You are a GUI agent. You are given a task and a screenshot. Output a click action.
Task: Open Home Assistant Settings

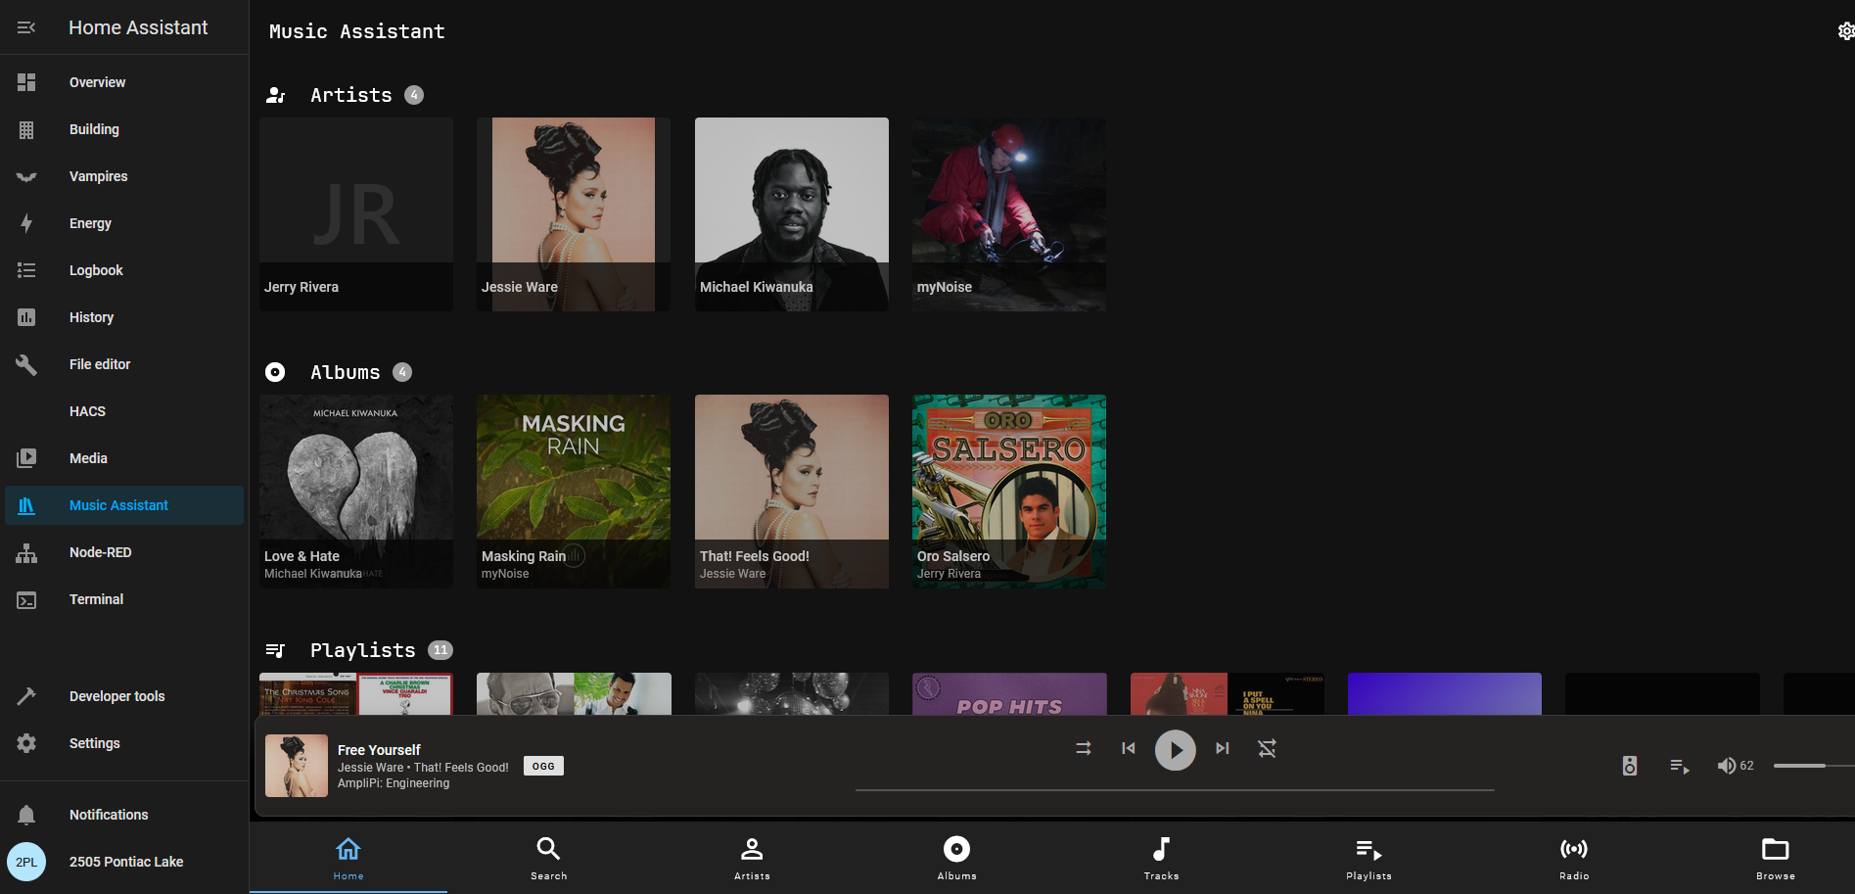(123, 743)
